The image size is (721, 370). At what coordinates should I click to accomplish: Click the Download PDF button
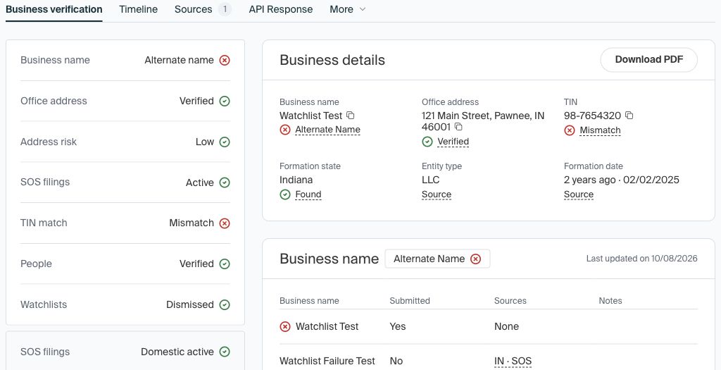tap(648, 59)
